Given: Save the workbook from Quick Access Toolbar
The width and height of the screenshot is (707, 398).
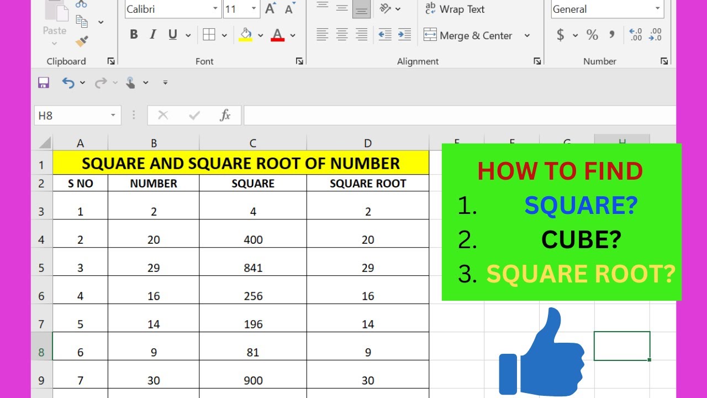Looking at the screenshot, I should 44,83.
